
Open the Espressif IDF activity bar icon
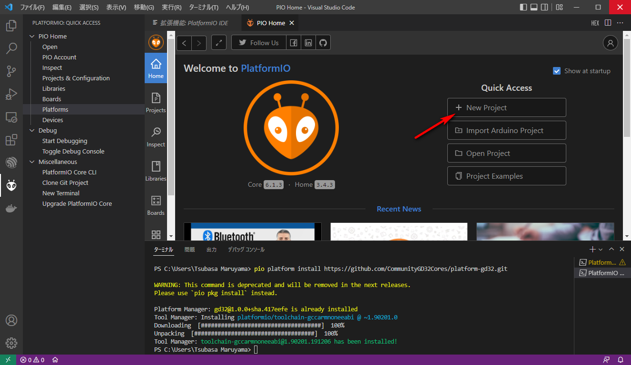click(11, 163)
